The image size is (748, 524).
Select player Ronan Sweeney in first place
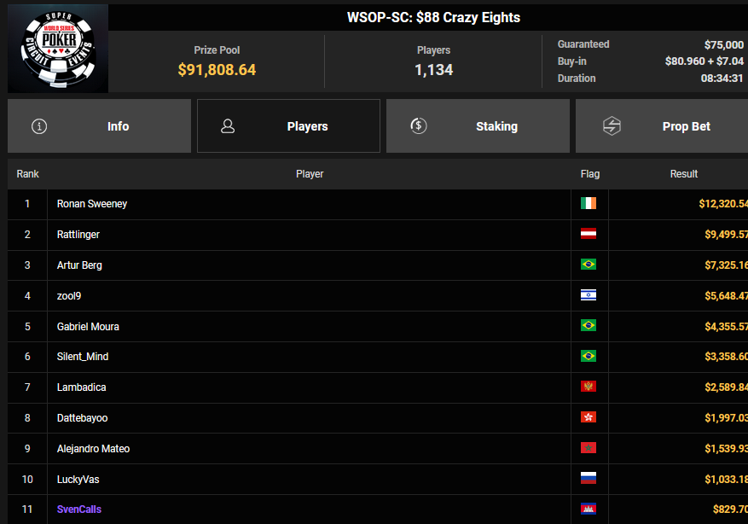pos(92,204)
